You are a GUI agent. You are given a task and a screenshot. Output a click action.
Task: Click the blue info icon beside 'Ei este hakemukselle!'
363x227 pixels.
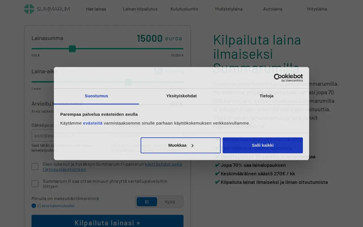click(34, 206)
